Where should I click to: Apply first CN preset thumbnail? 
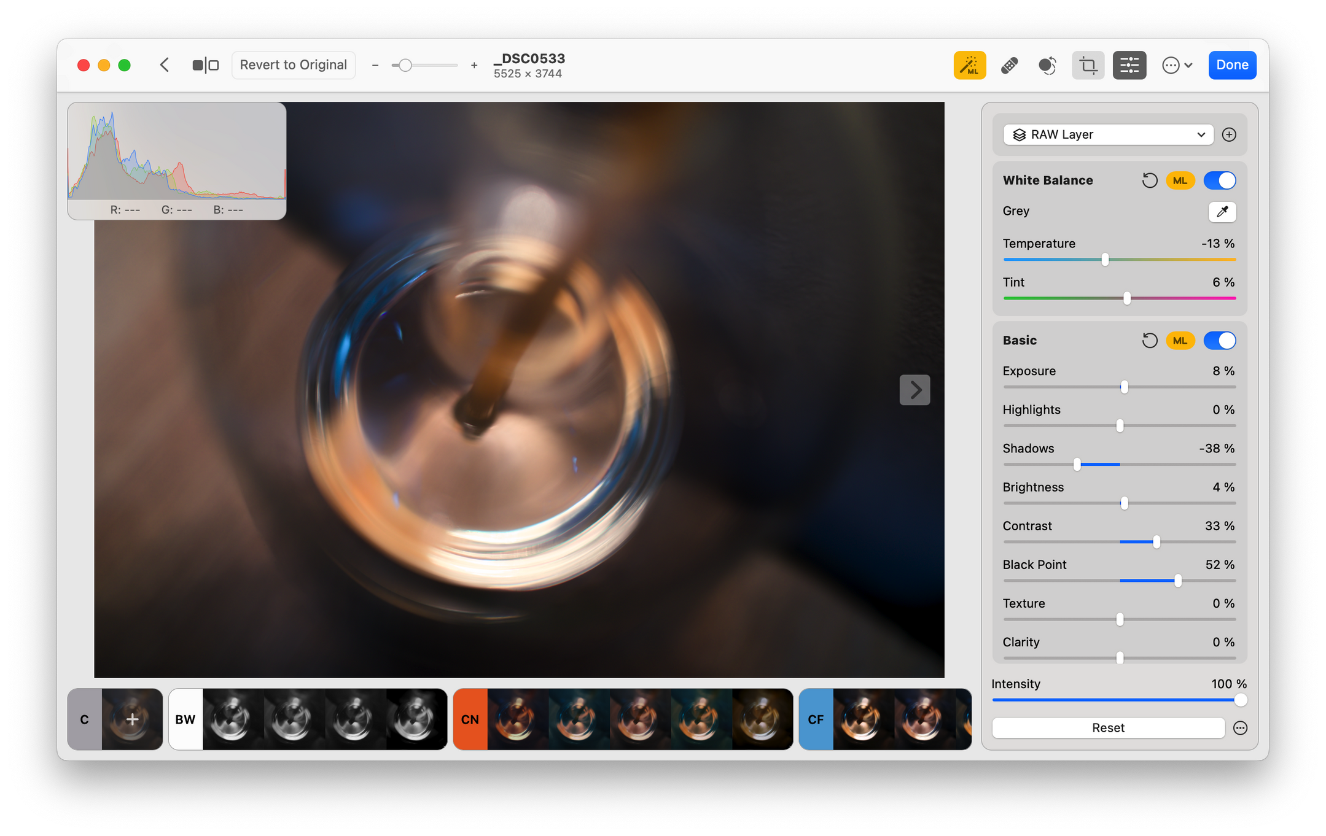point(518,719)
